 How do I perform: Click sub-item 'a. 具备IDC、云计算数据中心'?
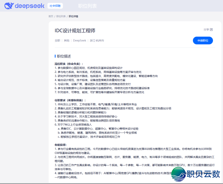coord(98,129)
